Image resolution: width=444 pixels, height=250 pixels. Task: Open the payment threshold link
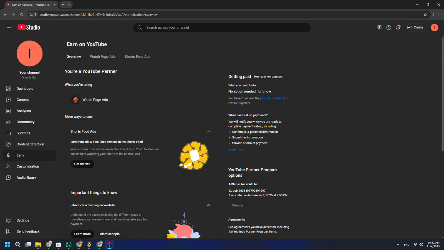coord(272,98)
